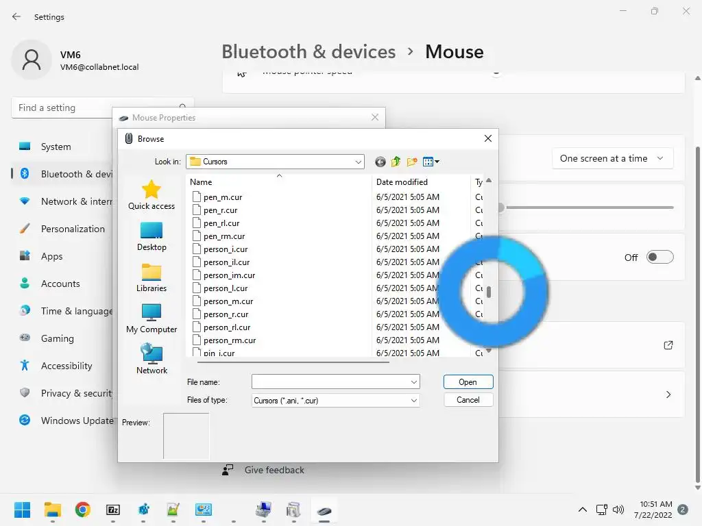The height and width of the screenshot is (526, 702).
Task: Open the external link icon in Mouse settings
Action: pyautogui.click(x=668, y=345)
